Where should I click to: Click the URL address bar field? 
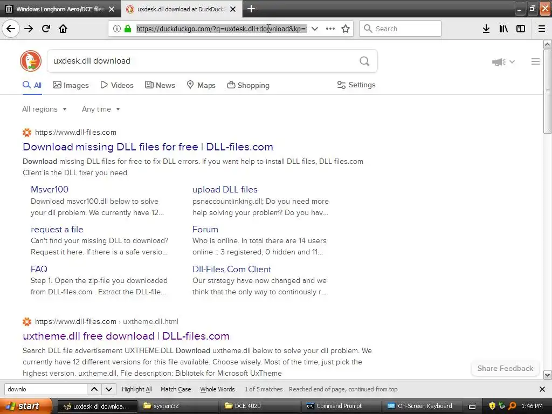(222, 29)
